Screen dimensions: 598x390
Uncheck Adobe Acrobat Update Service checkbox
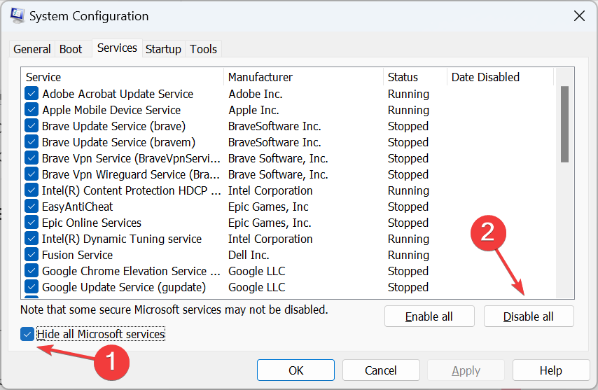(32, 94)
